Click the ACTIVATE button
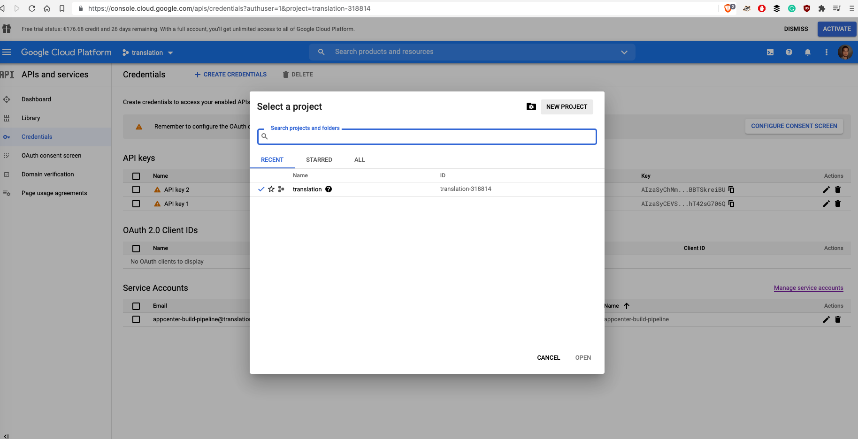This screenshot has width=858, height=439. coord(836,29)
